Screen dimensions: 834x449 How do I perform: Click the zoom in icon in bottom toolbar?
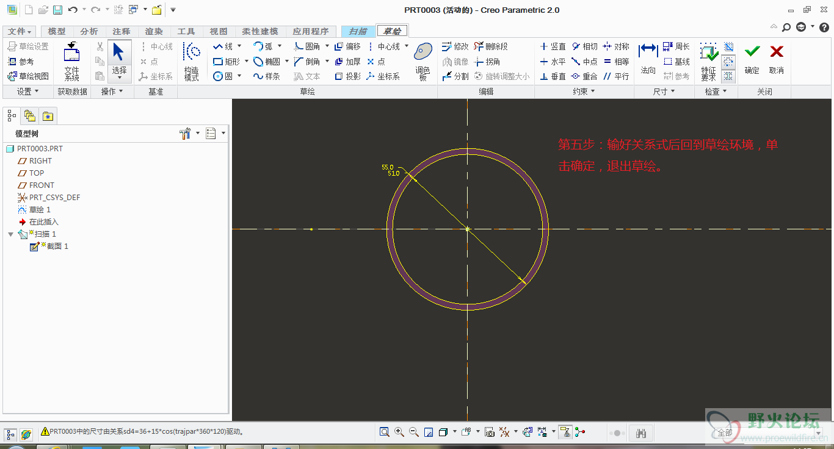click(399, 432)
